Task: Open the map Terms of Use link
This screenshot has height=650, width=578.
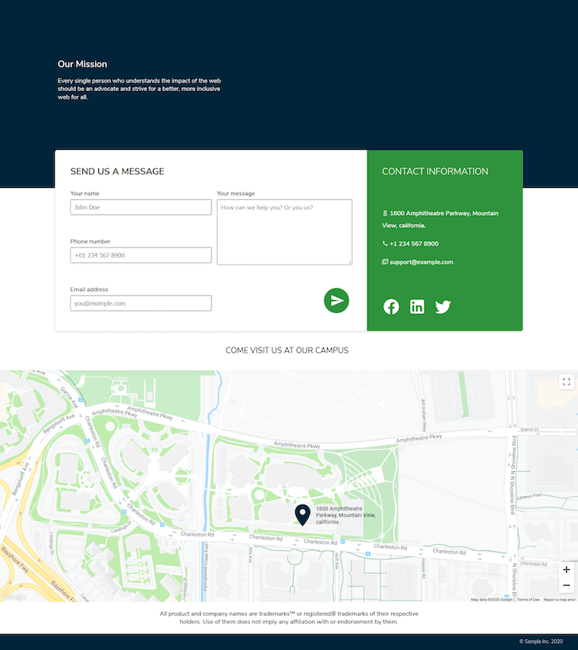Action: point(528,599)
